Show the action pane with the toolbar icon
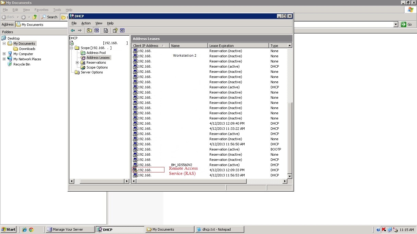Image resolution: width=417 pixels, height=234 pixels. tap(122, 30)
